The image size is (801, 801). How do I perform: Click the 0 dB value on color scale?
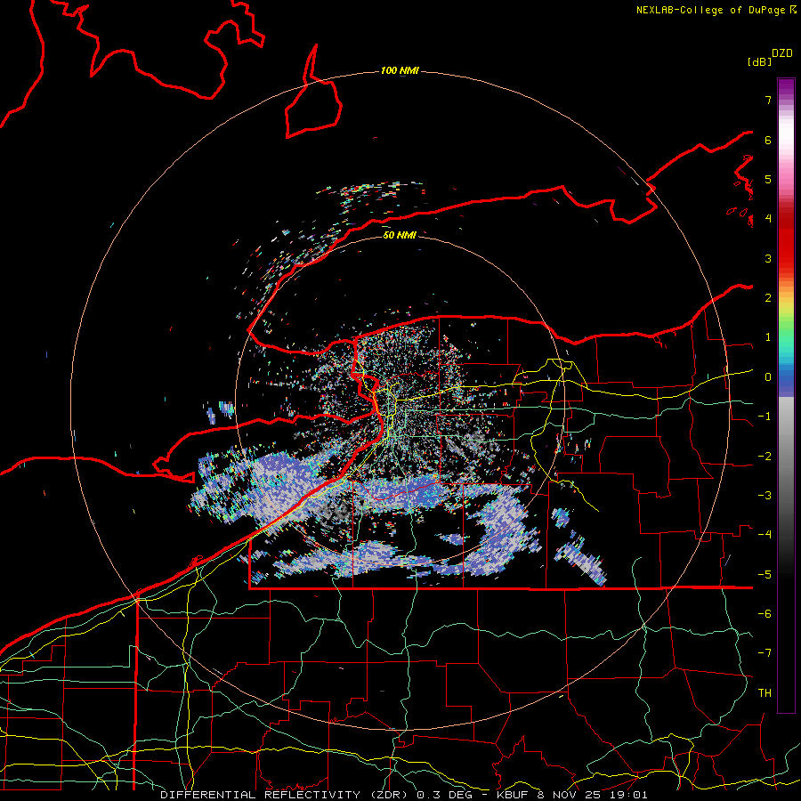(x=768, y=377)
